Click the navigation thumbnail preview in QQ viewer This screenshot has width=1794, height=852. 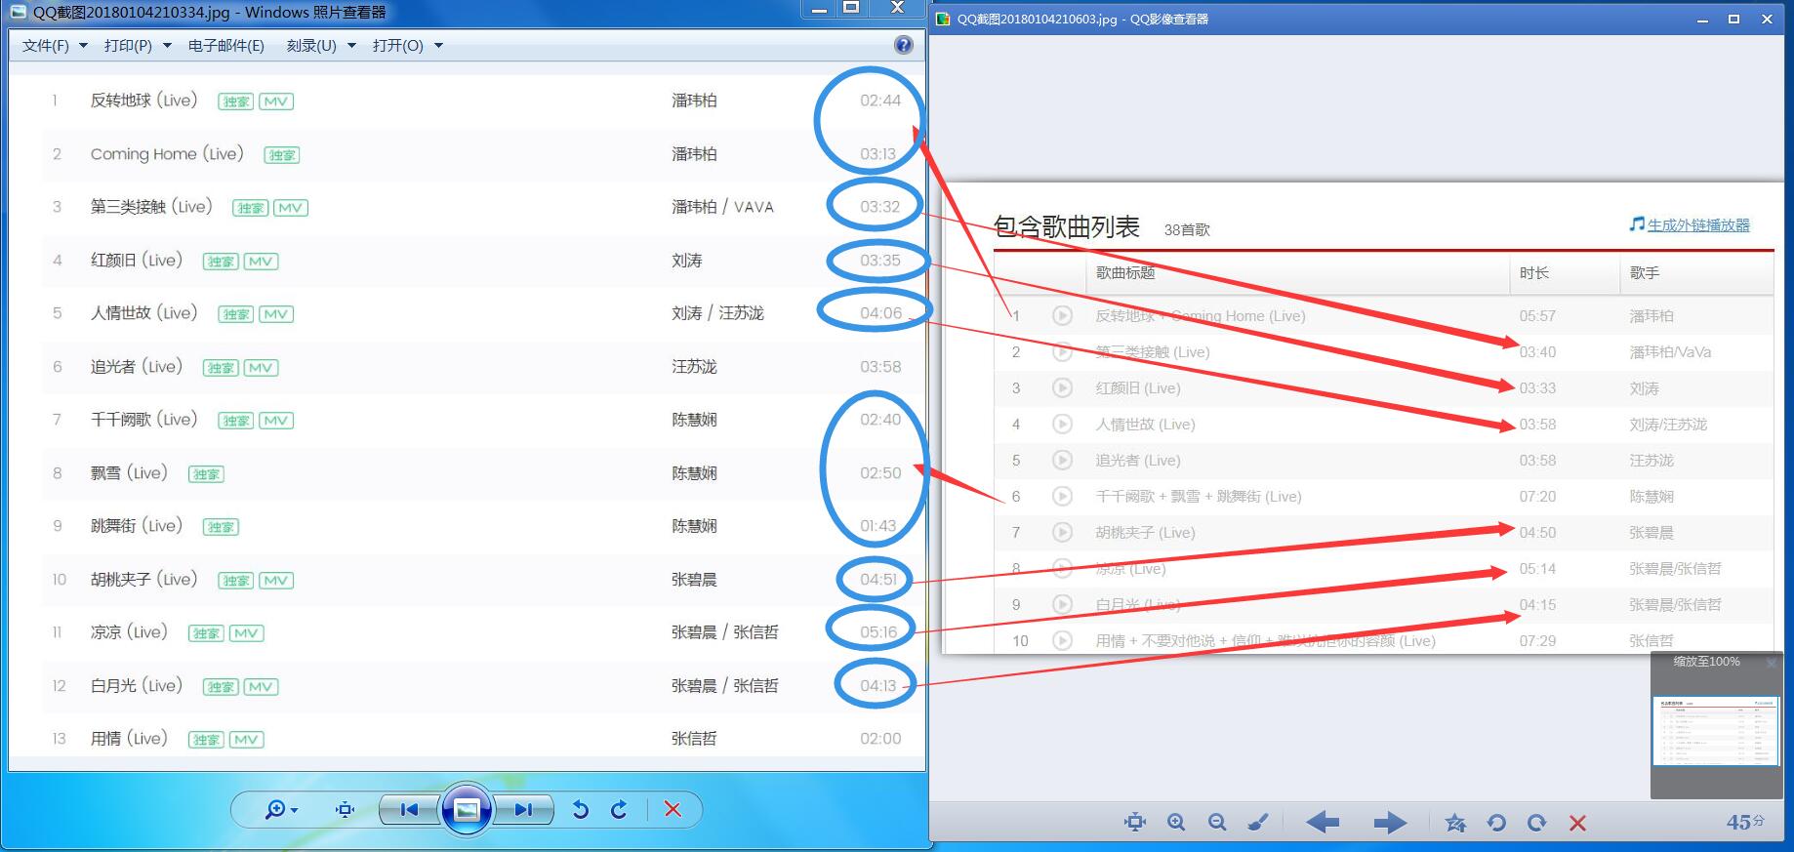pyautogui.click(x=1716, y=732)
